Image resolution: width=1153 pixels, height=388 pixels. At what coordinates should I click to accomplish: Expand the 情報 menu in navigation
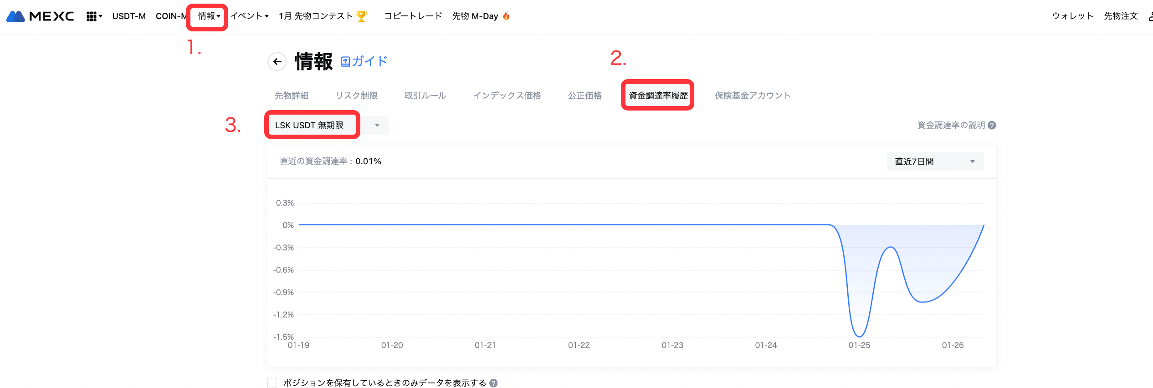209,16
